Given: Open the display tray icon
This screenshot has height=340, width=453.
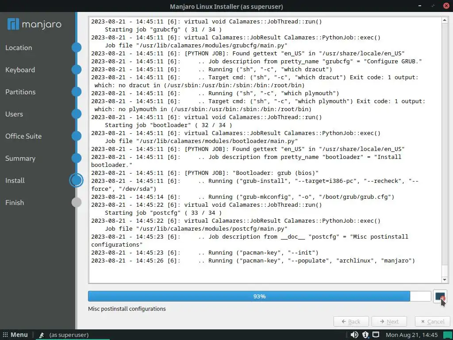Looking at the screenshot, I should point(376,335).
